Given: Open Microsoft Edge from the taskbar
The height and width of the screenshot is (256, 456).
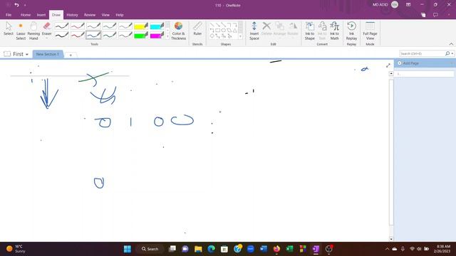Looking at the screenshot, I should click(x=212, y=249).
